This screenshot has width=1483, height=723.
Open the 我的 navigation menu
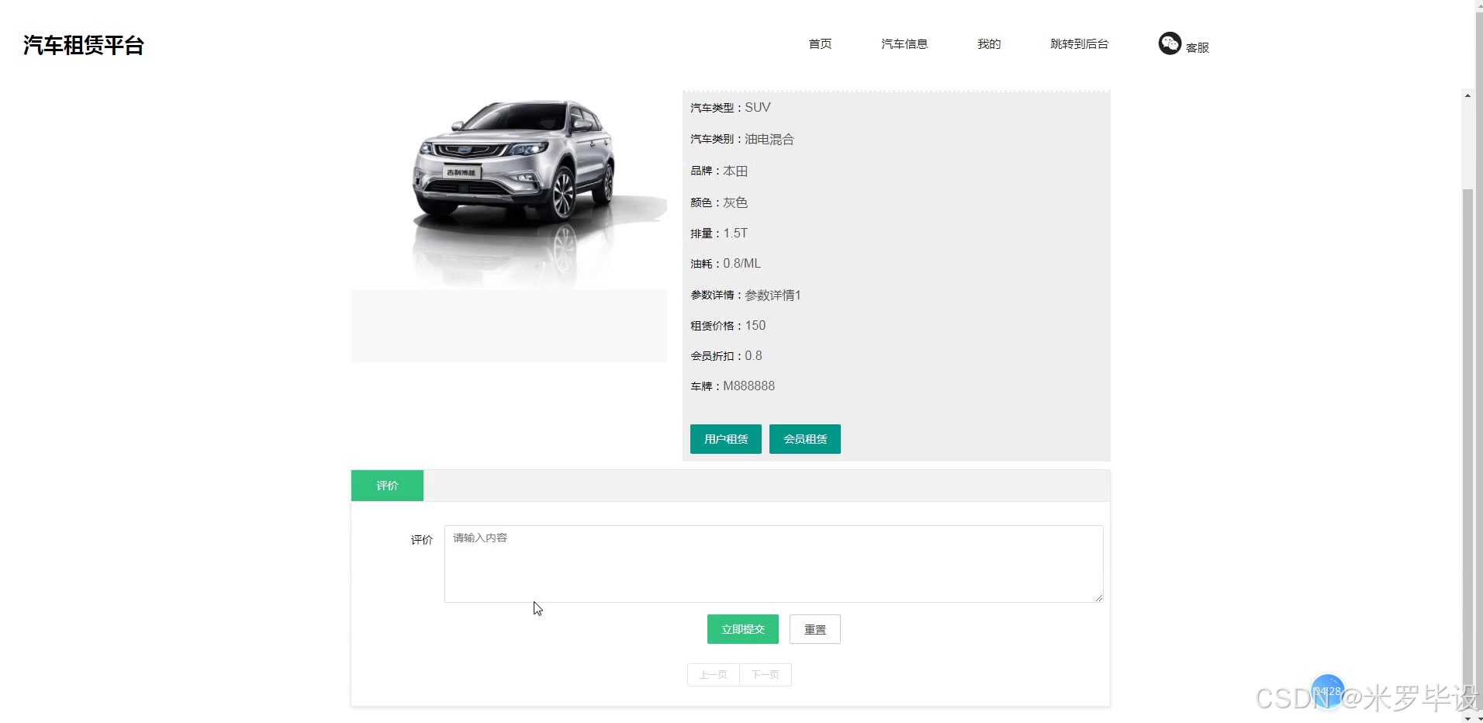(x=989, y=44)
